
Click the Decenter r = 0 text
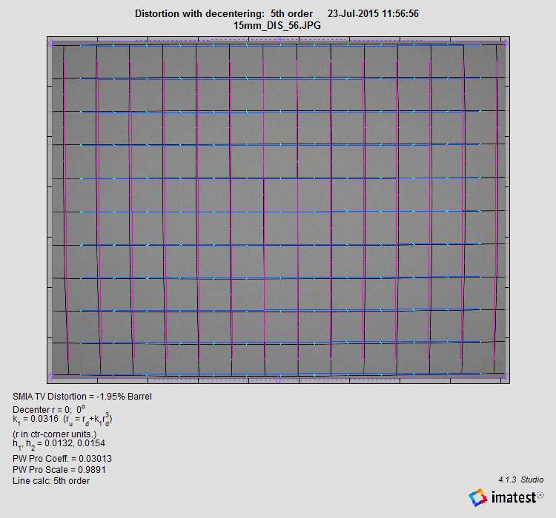(50, 409)
